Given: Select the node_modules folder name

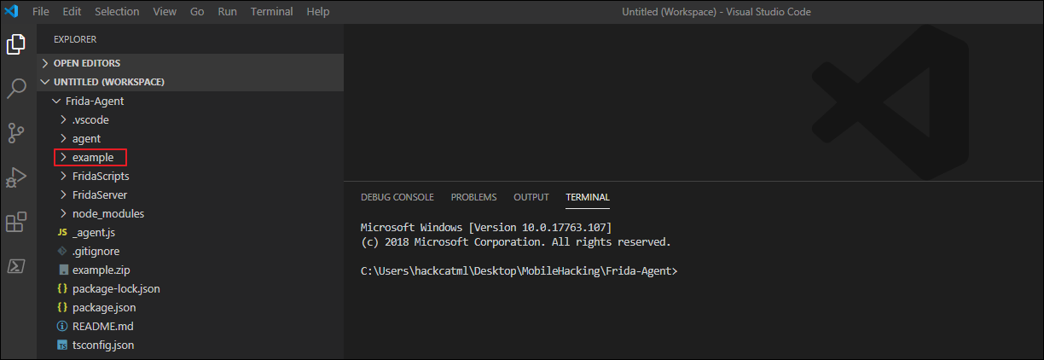Looking at the screenshot, I should tap(108, 213).
